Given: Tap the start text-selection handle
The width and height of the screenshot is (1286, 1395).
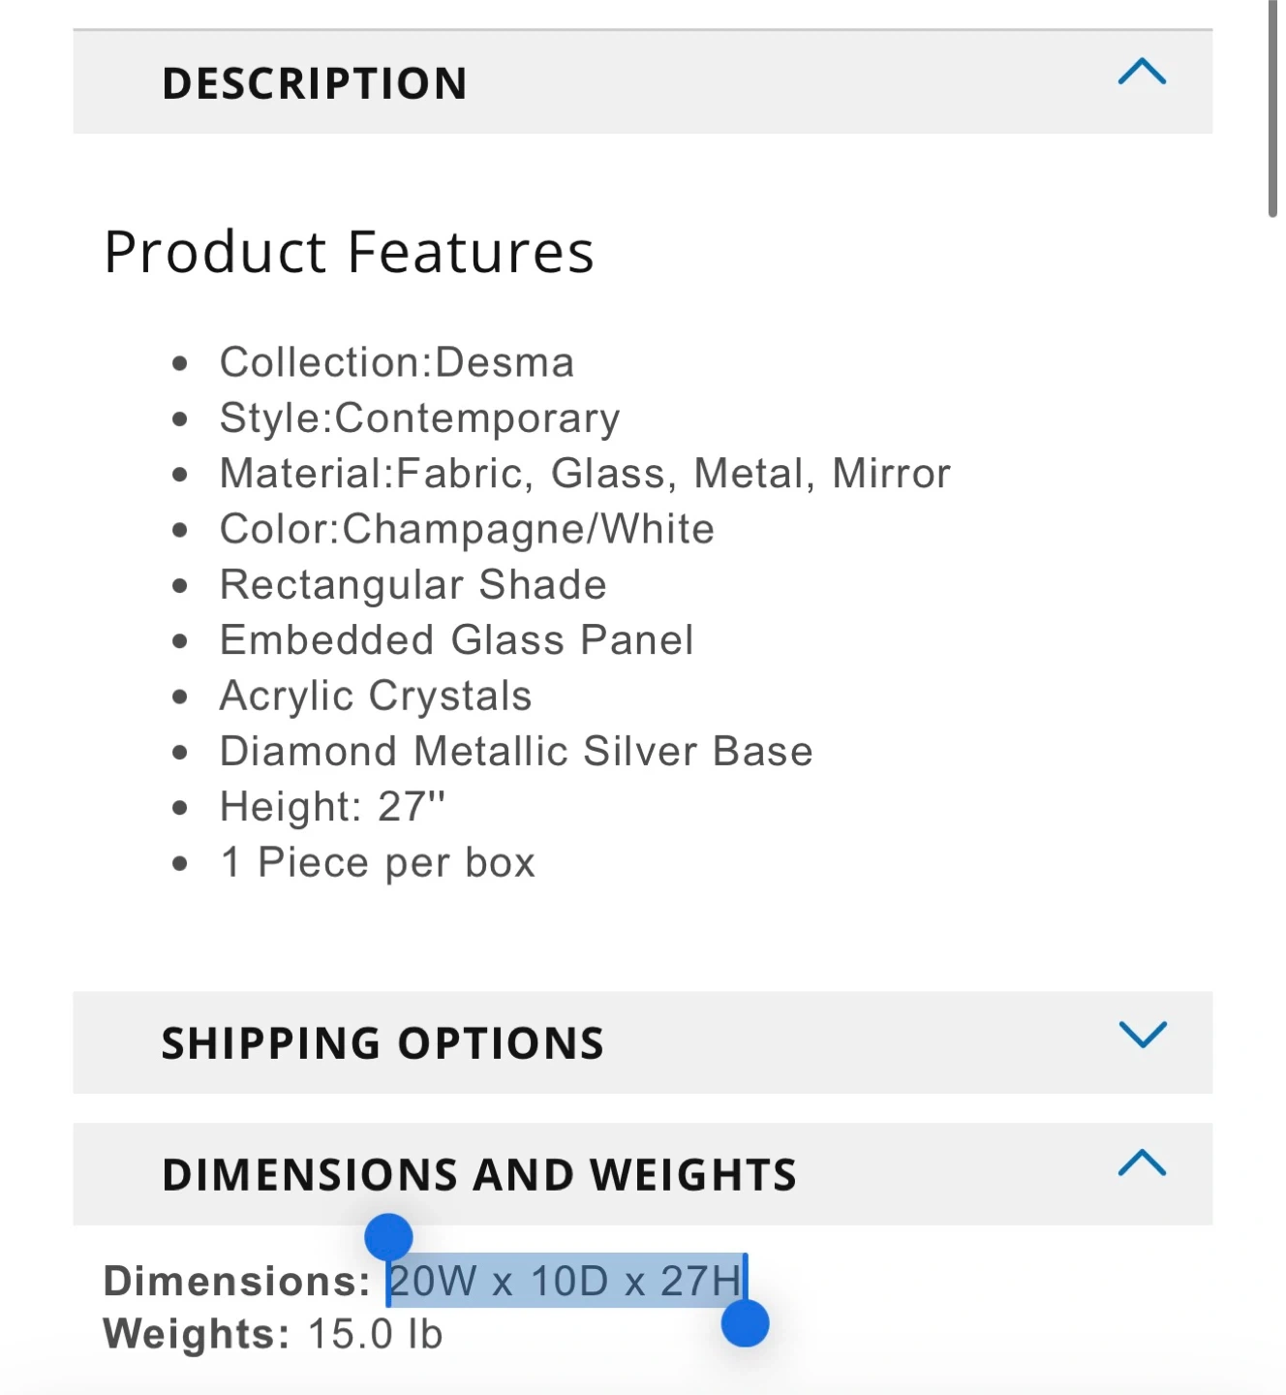Looking at the screenshot, I should pyautogui.click(x=388, y=1237).
